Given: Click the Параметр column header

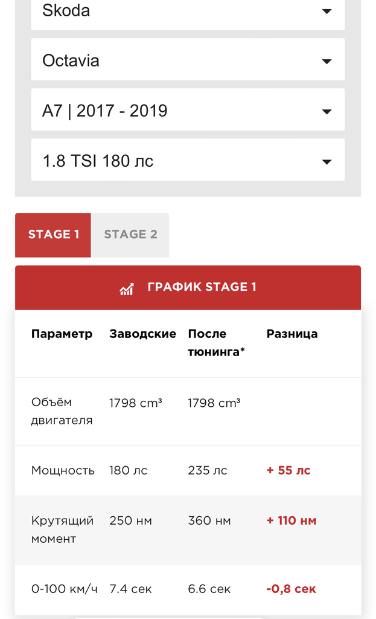Looking at the screenshot, I should [62, 334].
